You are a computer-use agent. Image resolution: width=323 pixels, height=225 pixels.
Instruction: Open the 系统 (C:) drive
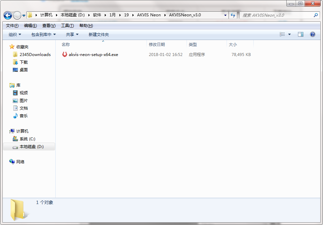tap(27, 139)
